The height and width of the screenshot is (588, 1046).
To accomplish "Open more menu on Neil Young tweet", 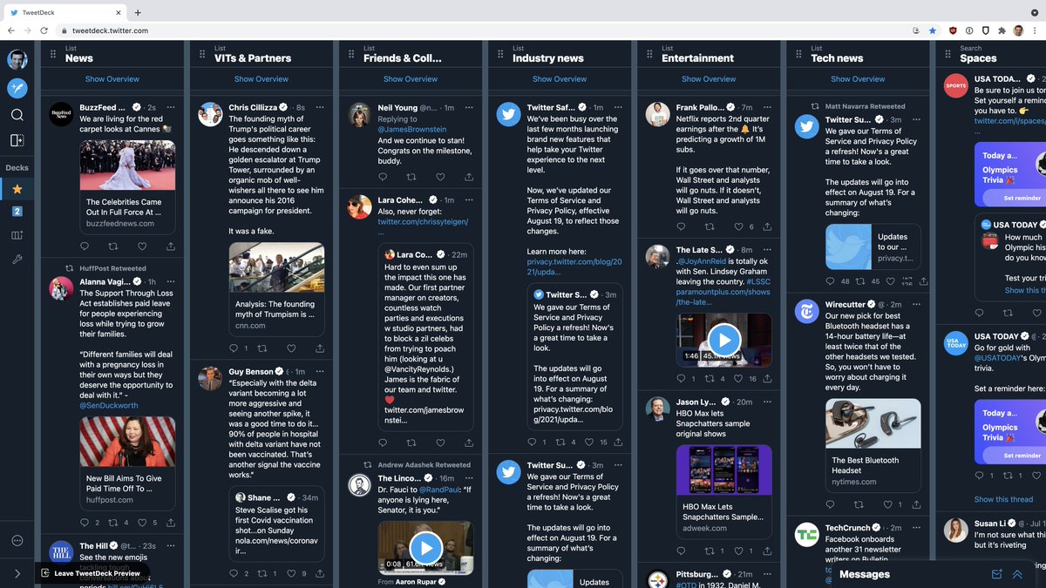I will tap(469, 107).
